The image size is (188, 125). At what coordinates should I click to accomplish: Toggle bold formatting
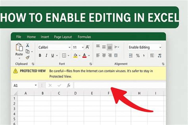40,55
